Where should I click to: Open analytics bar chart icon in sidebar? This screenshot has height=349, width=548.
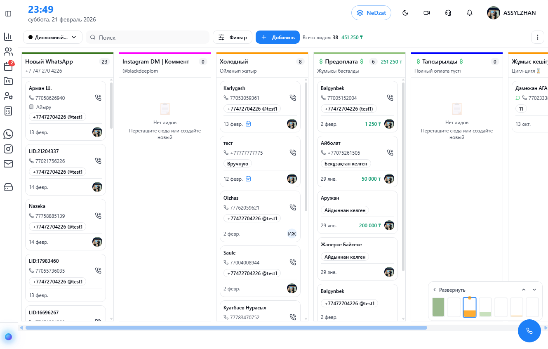click(8, 37)
